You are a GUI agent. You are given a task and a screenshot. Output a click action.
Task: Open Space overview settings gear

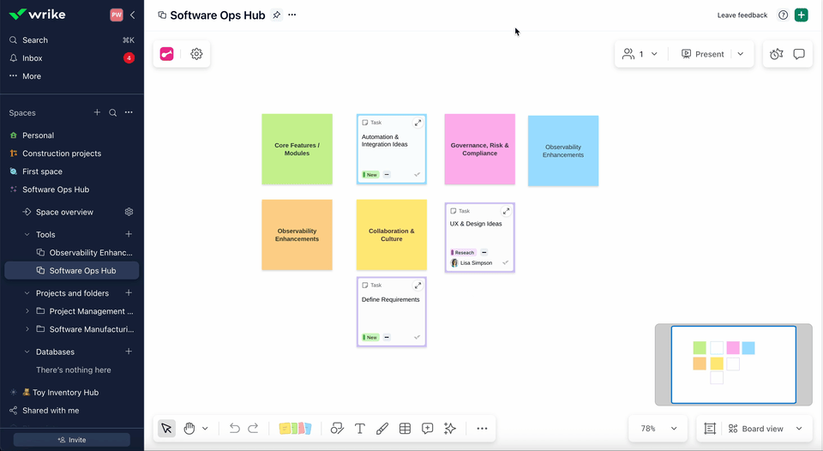click(x=129, y=212)
